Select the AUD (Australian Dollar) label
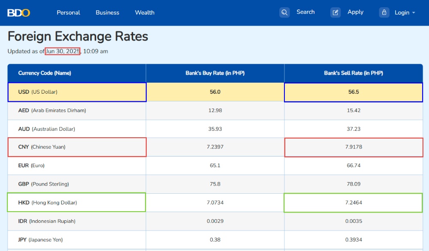Viewport: 429px width, 251px height. [x=46, y=129]
